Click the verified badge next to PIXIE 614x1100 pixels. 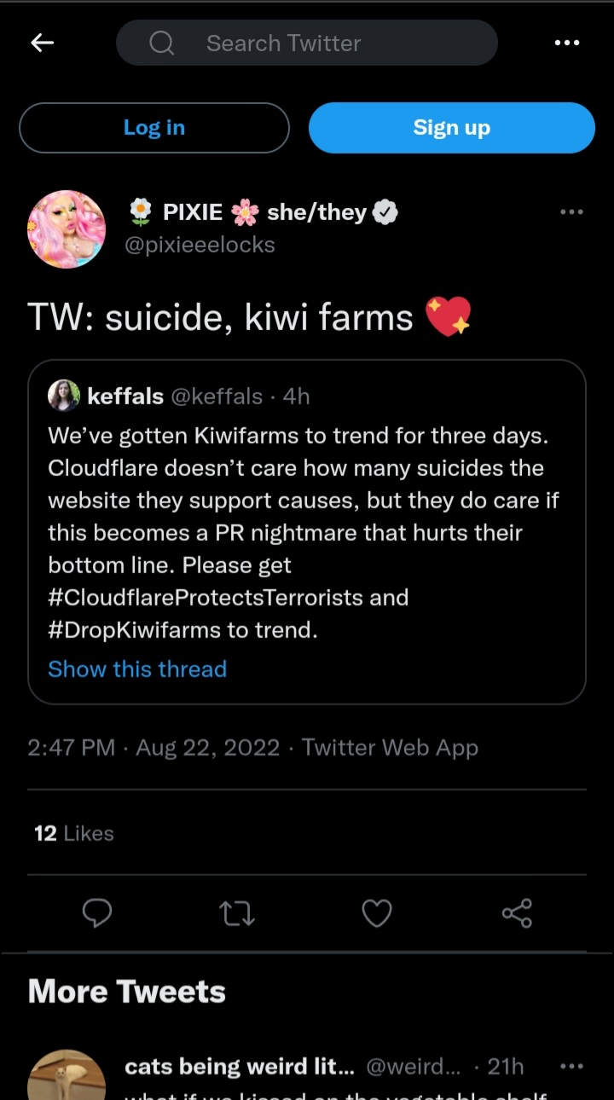click(x=386, y=212)
